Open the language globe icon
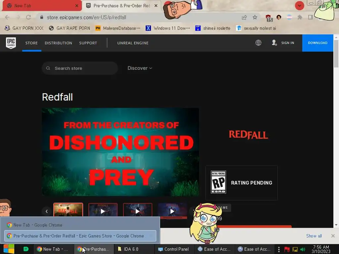 click(258, 43)
